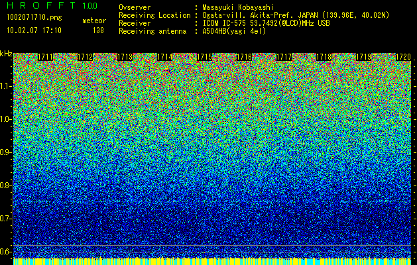Click the Receiving Location field label
The width and height of the screenshot is (417, 265).
(154, 15)
